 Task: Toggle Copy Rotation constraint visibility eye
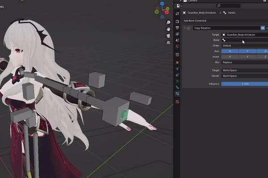tap(263, 28)
